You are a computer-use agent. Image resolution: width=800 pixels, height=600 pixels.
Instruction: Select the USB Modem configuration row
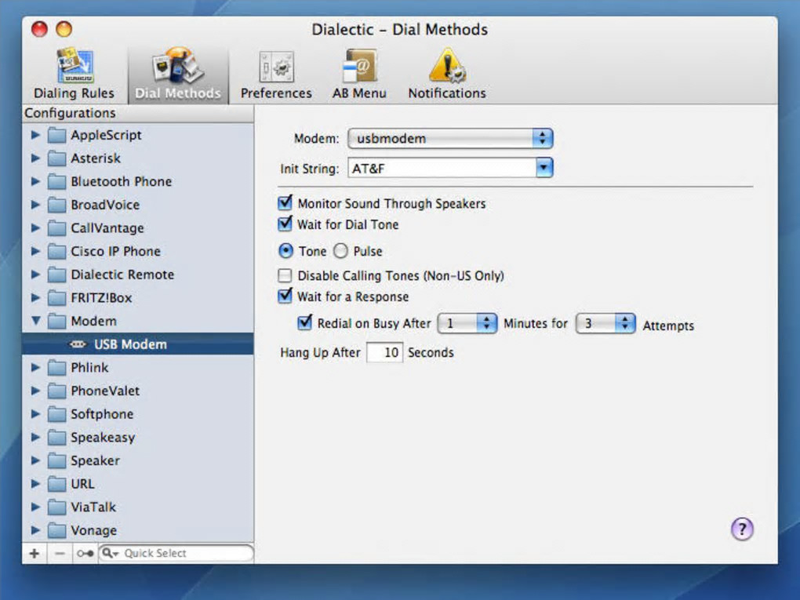[x=138, y=344]
